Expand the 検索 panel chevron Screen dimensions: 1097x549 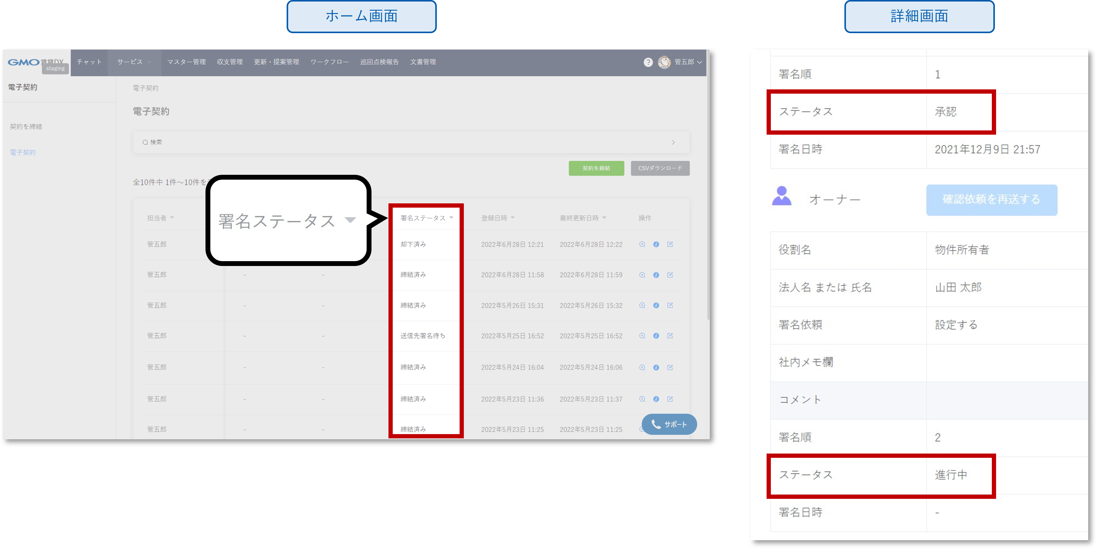[x=673, y=142]
